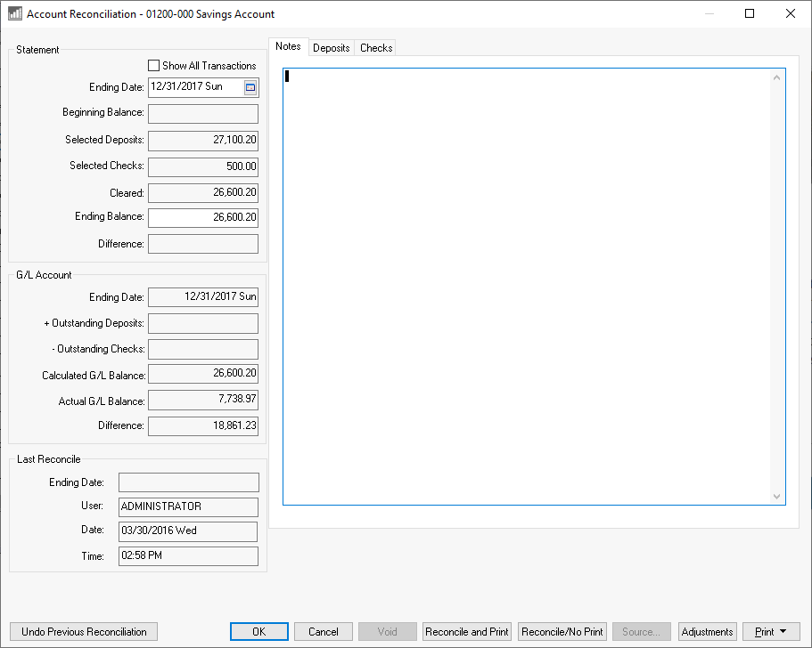Click the Beginning Balance field
The width and height of the screenshot is (812, 648).
tap(203, 114)
